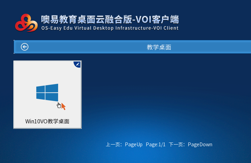Click the Windows logo in the tile
The height and width of the screenshot is (163, 251).
[47, 92]
